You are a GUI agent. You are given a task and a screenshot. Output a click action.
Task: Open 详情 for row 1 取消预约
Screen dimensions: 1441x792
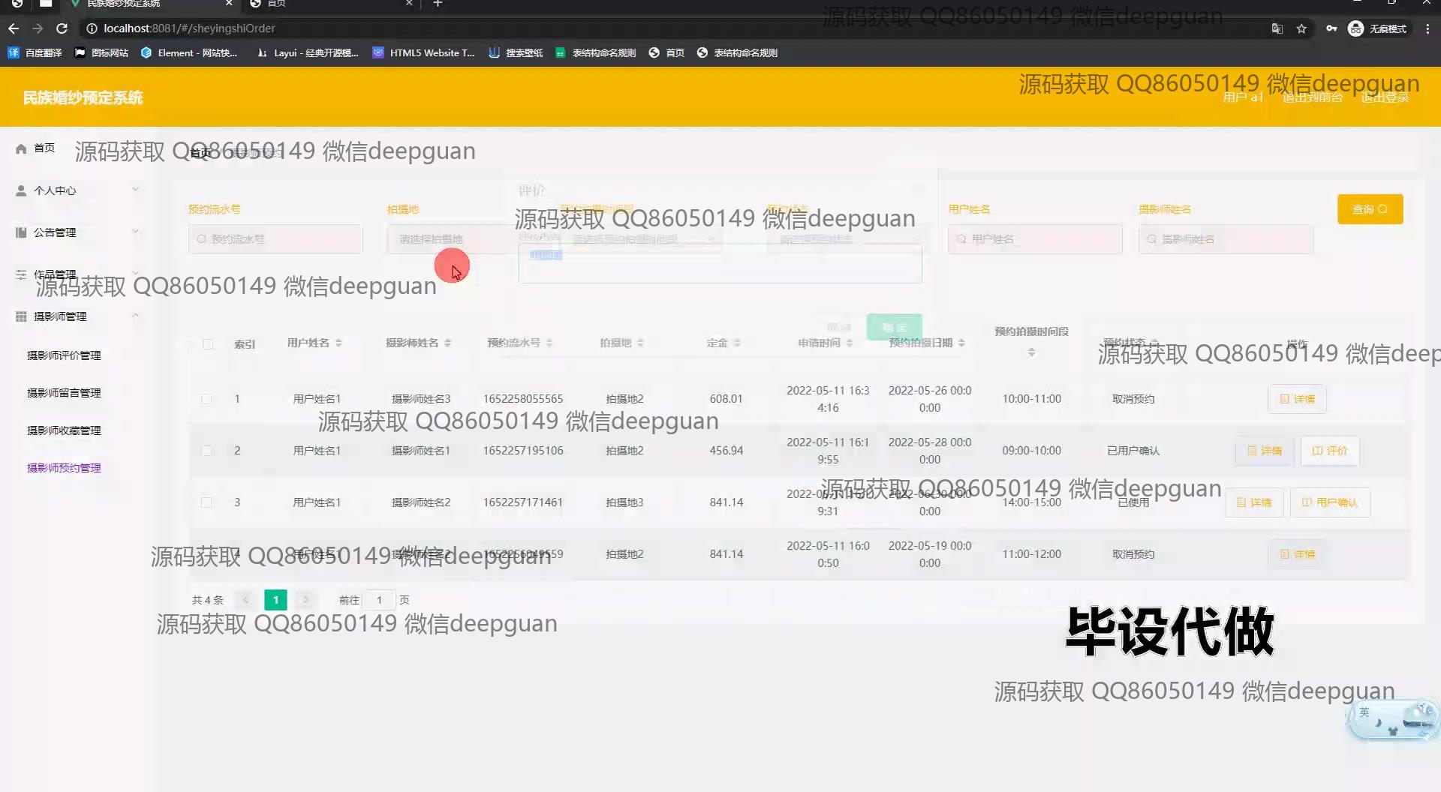[x=1297, y=399]
